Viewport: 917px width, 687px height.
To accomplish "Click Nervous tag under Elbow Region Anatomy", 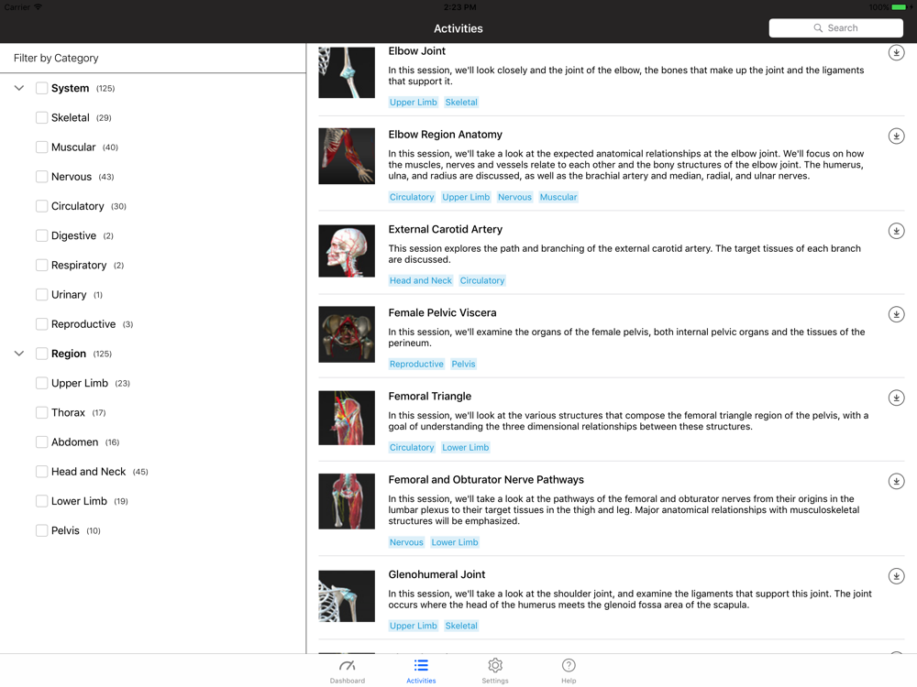I will click(x=514, y=198).
